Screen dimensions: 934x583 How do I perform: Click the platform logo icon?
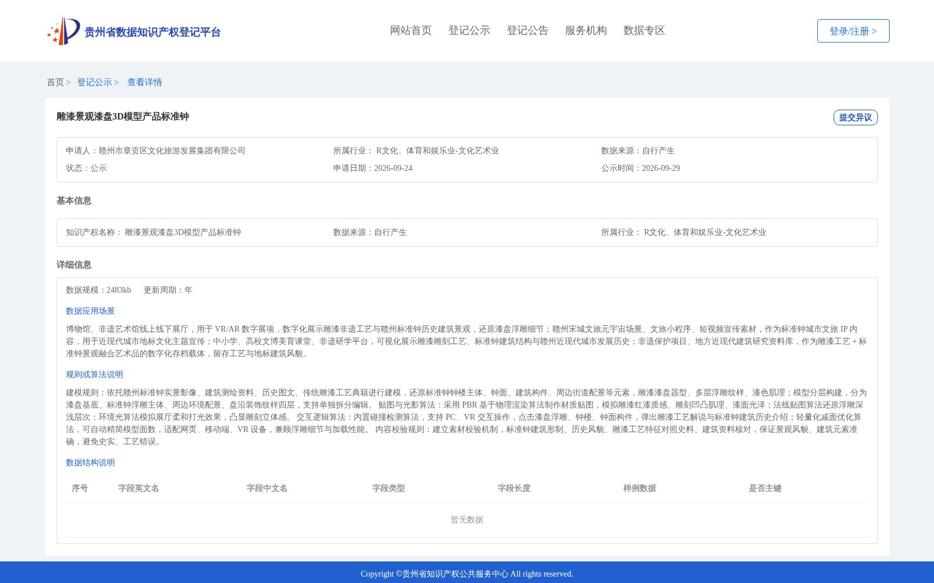[x=64, y=31]
